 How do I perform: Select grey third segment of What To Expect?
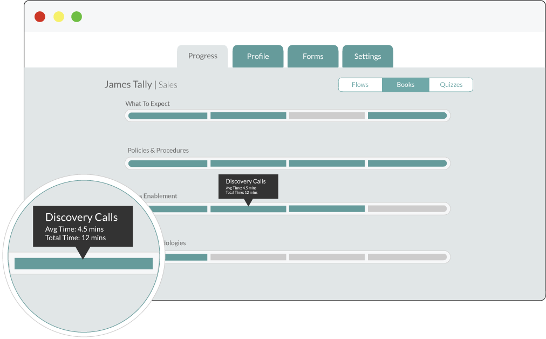[327, 116]
